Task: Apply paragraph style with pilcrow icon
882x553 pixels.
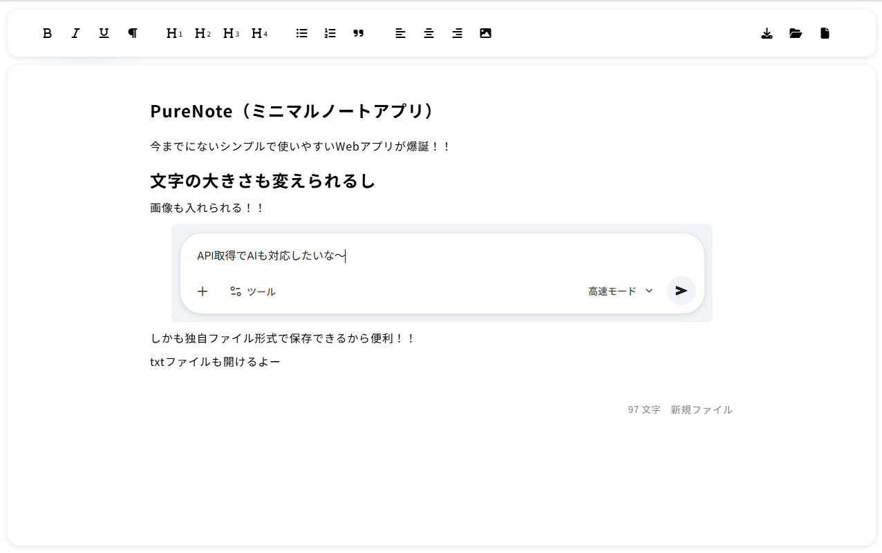Action: point(132,33)
